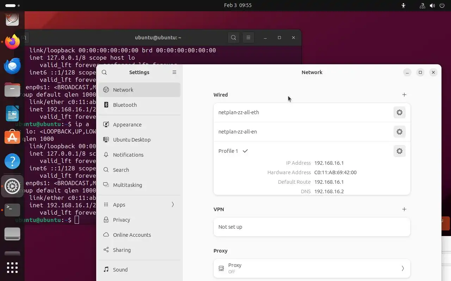Open settings gear for netplan-zz-all-eth connection
The height and width of the screenshot is (281, 451).
pyautogui.click(x=399, y=112)
